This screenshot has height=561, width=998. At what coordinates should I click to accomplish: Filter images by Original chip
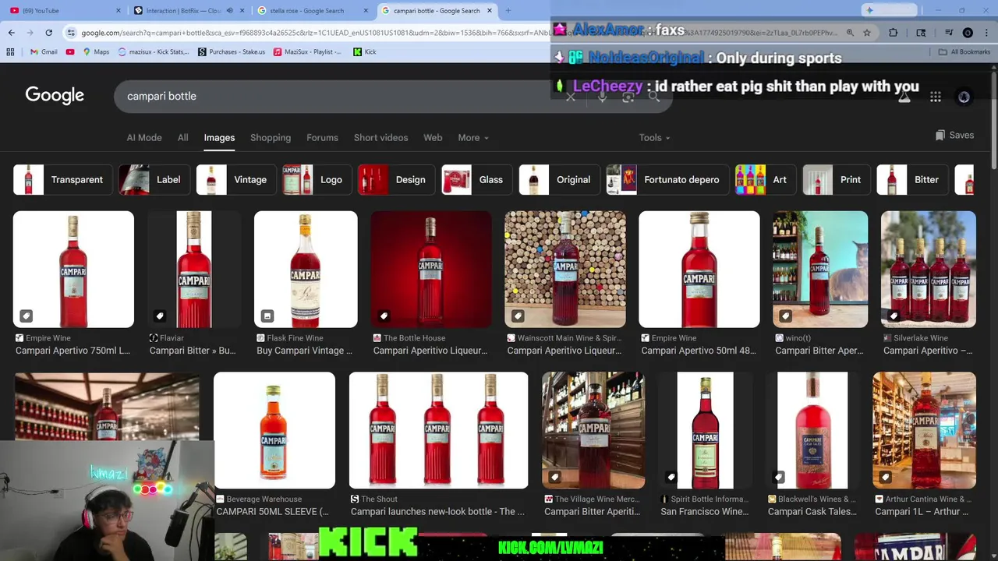click(558, 180)
